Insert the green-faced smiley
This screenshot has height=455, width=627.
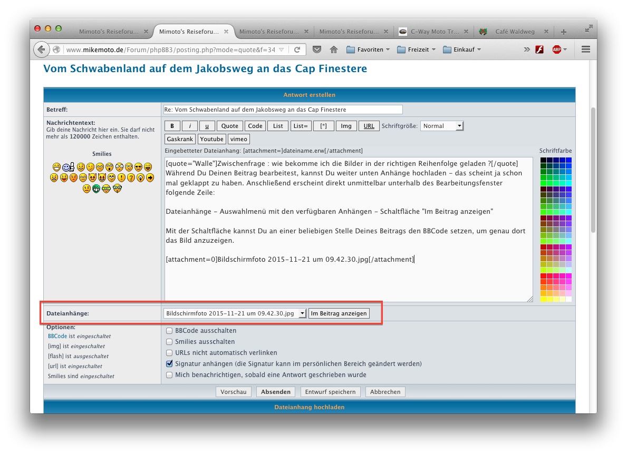pos(97,189)
